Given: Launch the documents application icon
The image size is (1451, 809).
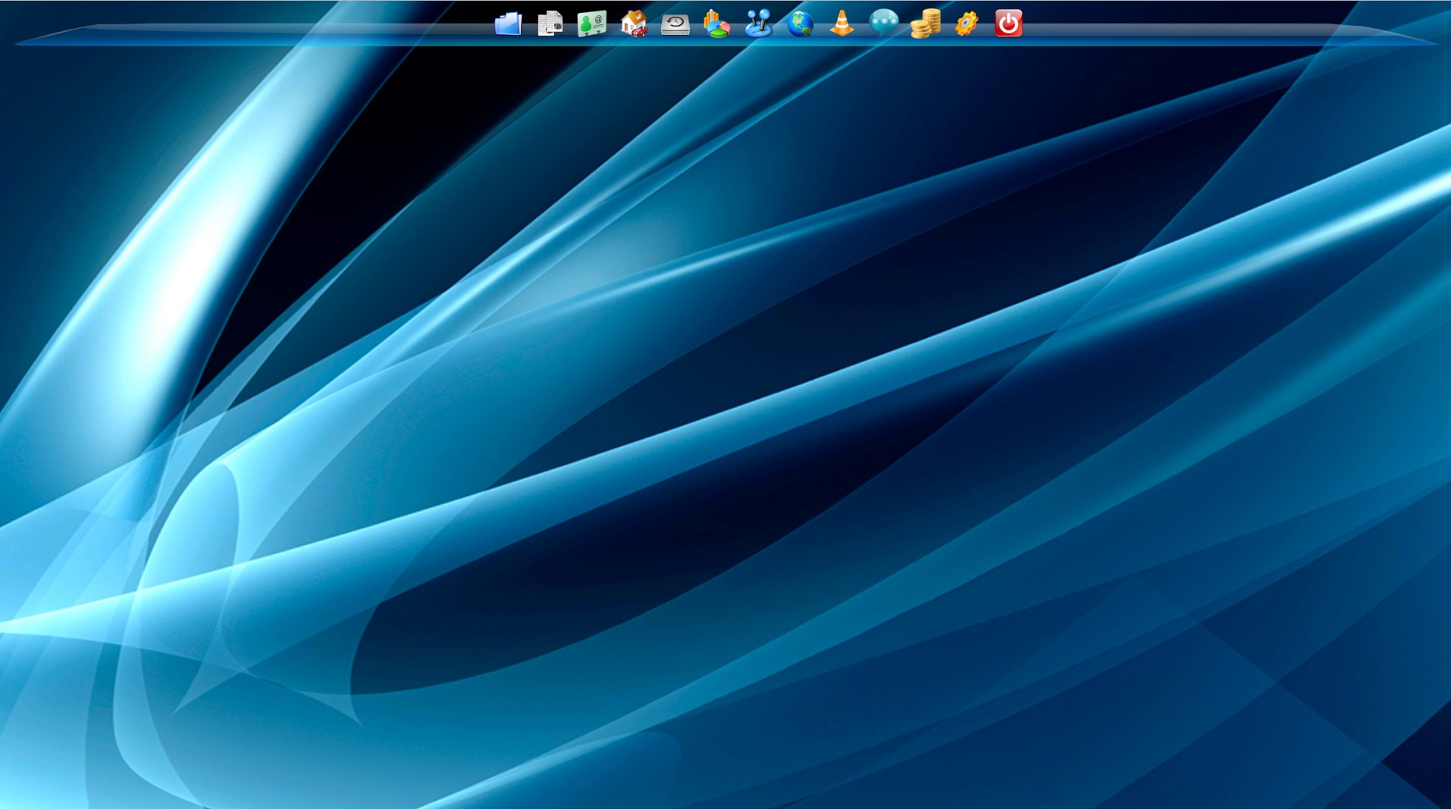Looking at the screenshot, I should 550,24.
